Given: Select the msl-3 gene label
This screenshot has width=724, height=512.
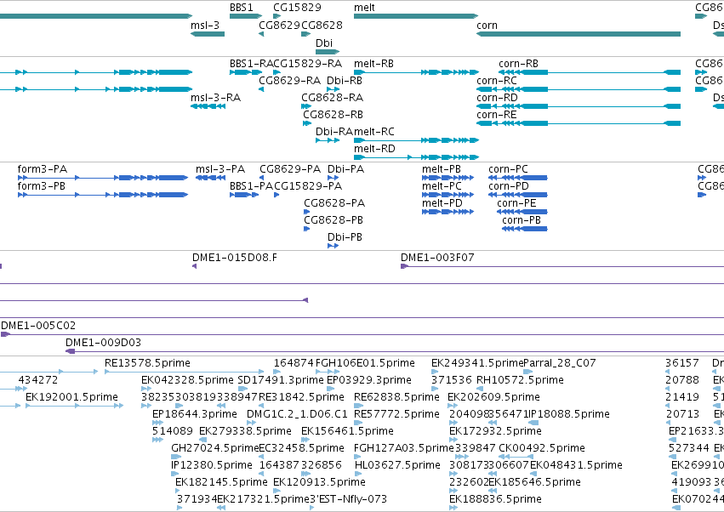Looking at the screenshot, I should click(205, 26).
